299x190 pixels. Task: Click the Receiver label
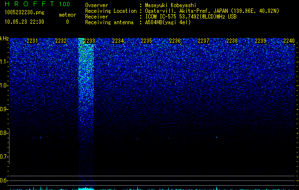pyautogui.click(x=96, y=17)
